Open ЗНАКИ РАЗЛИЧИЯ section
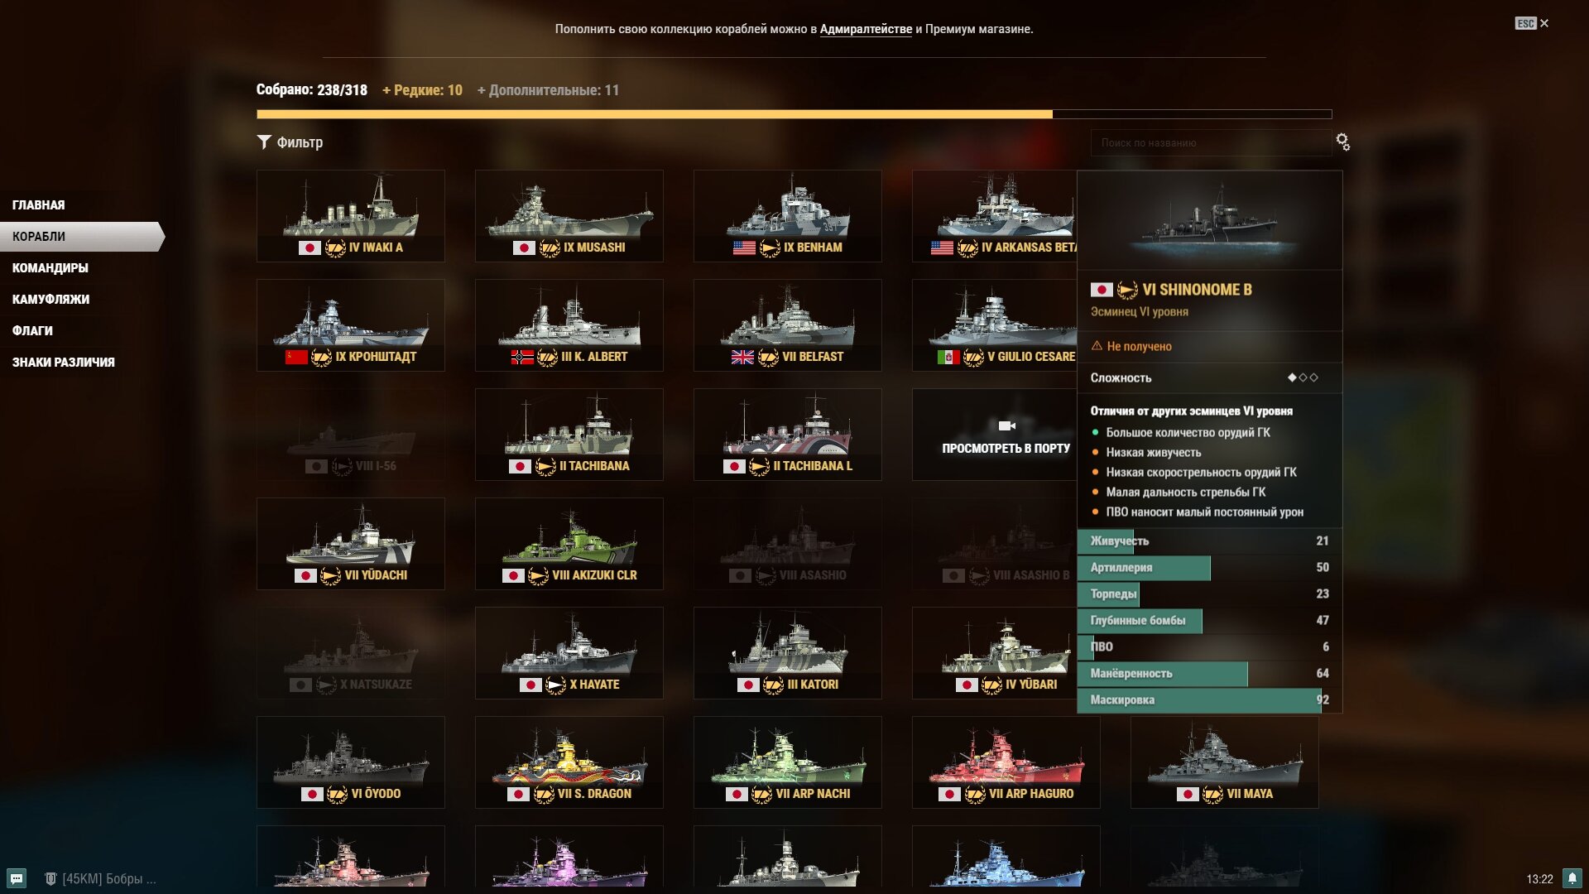Screen dimensions: 1589x894 pos(63,363)
